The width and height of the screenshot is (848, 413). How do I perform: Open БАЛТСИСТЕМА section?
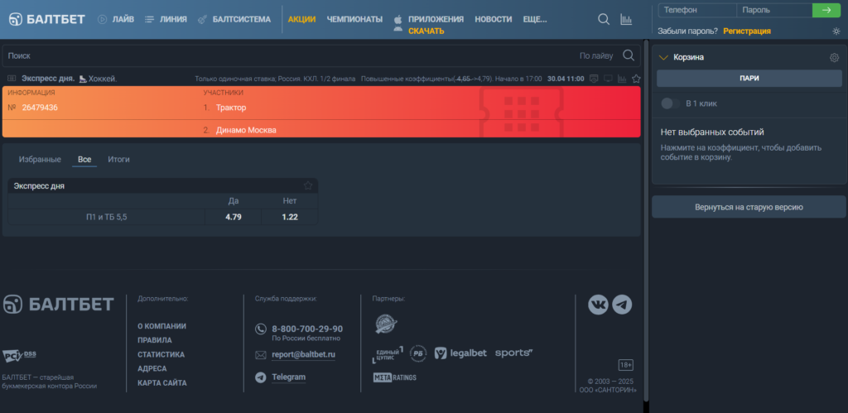[x=234, y=20]
